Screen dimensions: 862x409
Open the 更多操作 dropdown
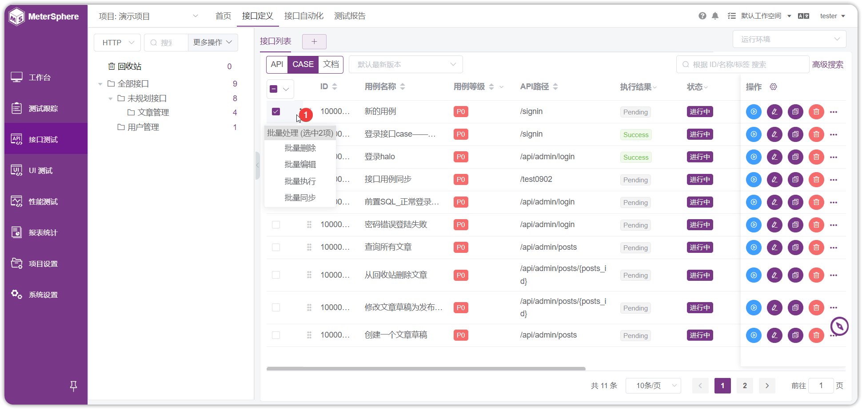(x=213, y=43)
